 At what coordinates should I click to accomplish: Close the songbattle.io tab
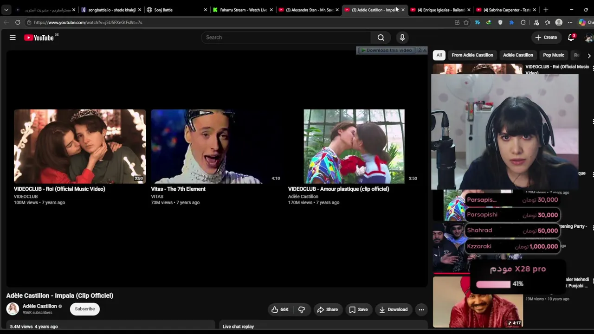[x=139, y=10]
